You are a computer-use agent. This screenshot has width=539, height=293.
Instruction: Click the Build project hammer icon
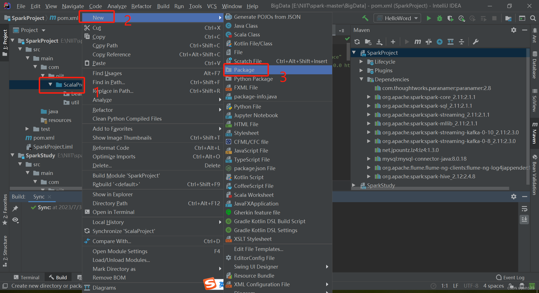[x=365, y=18]
